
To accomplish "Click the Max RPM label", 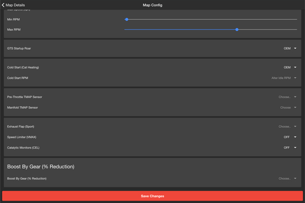I will tap(14, 30).
